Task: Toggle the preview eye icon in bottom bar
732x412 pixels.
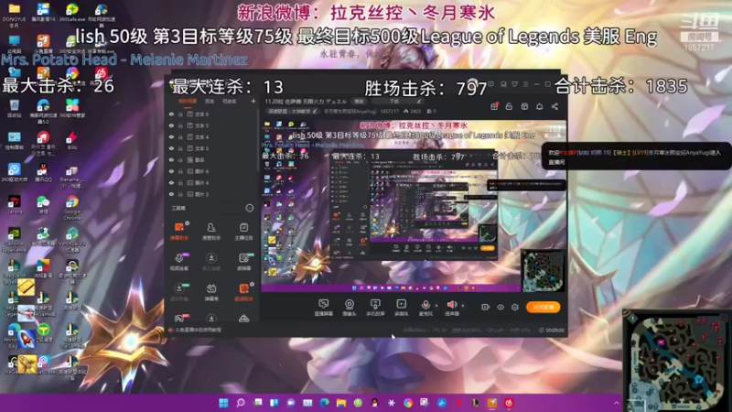Action: click(x=501, y=307)
